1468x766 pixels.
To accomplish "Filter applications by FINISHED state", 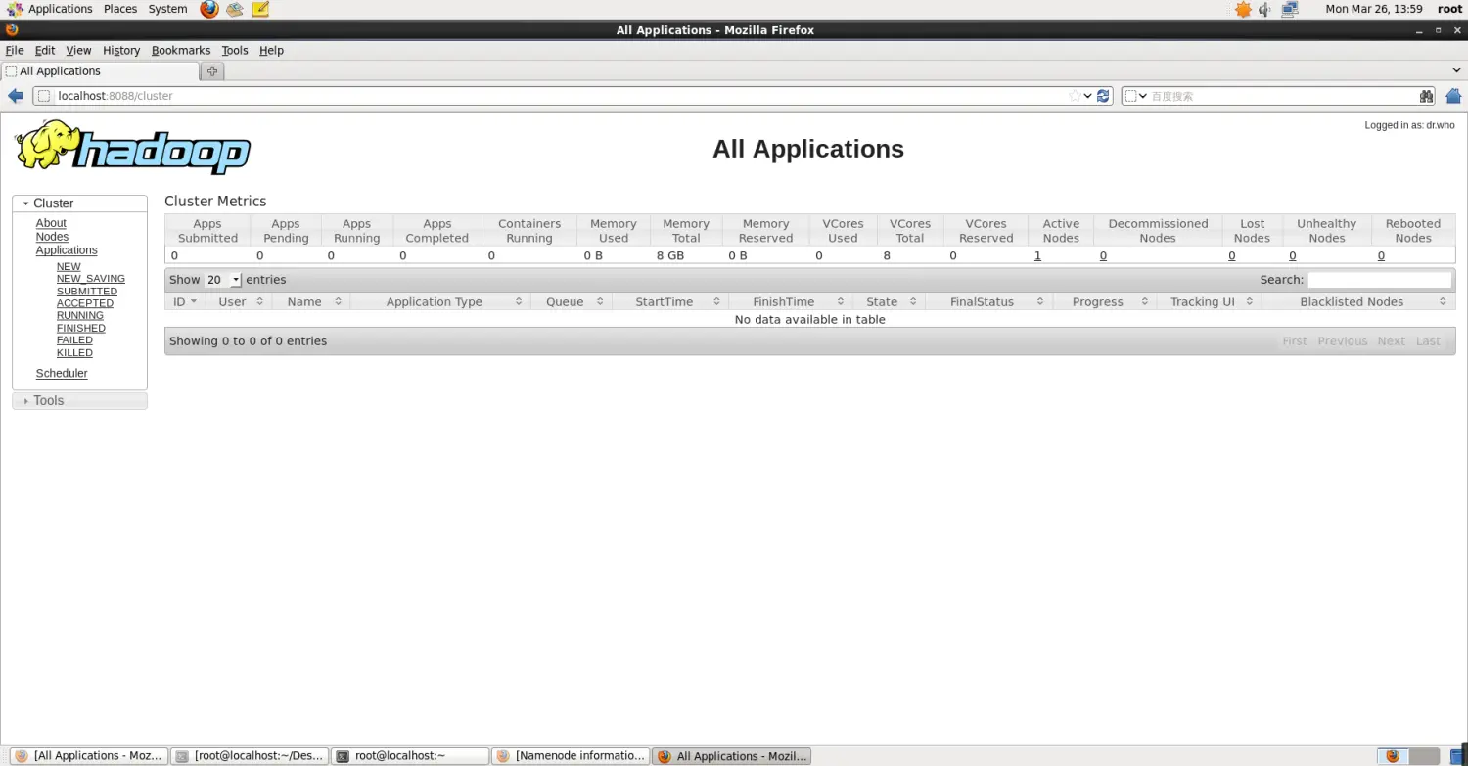I will [81, 328].
